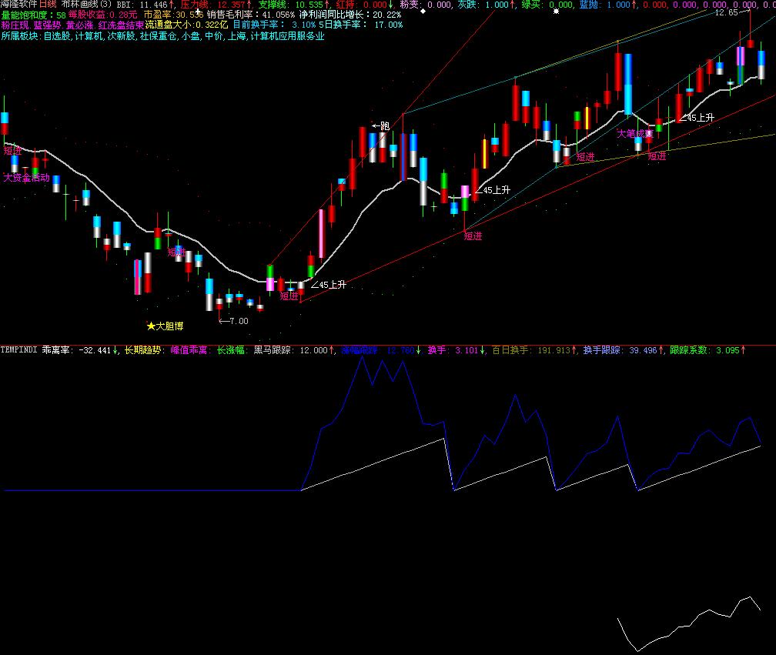Viewport: 776px width, 655px height.
Task: Click the 销售毛利率:41.056% text
Action: point(251,15)
